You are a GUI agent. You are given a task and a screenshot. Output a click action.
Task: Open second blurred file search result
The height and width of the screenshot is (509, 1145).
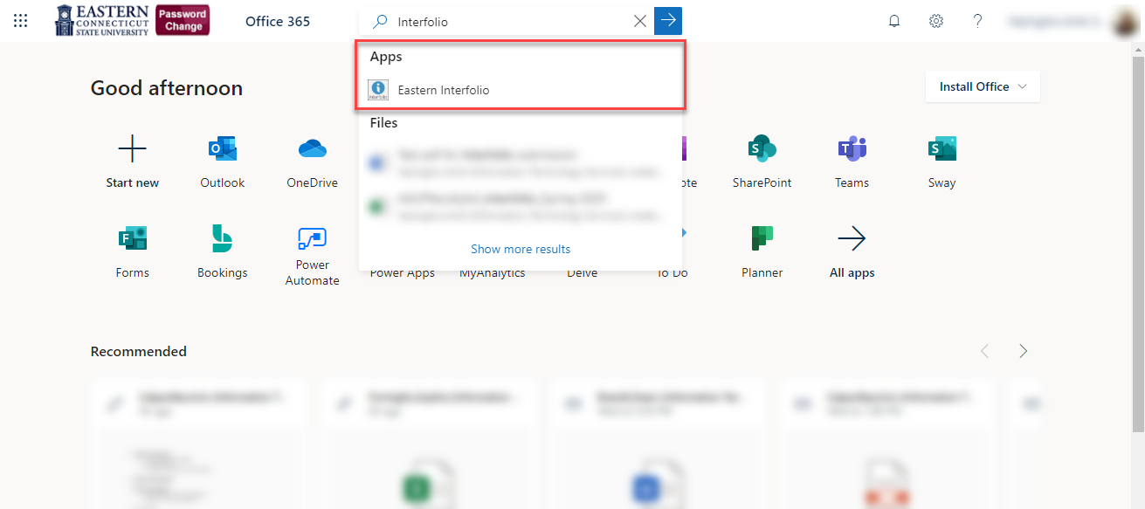(520, 206)
